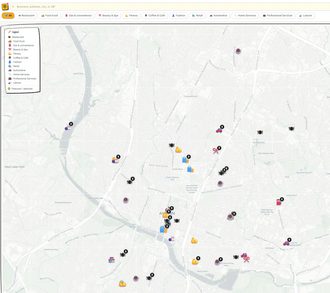Select restaurant marker with badge on South Congress
330x293 pixels.
[149, 278]
